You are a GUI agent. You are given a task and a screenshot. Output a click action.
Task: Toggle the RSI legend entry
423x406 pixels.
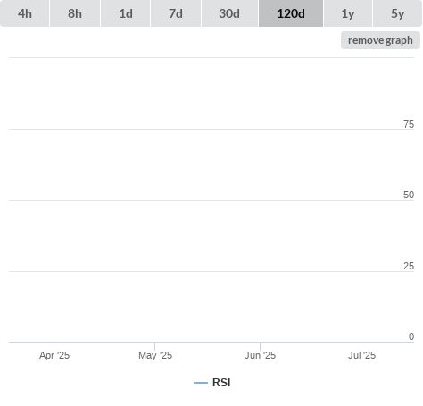[x=212, y=383]
